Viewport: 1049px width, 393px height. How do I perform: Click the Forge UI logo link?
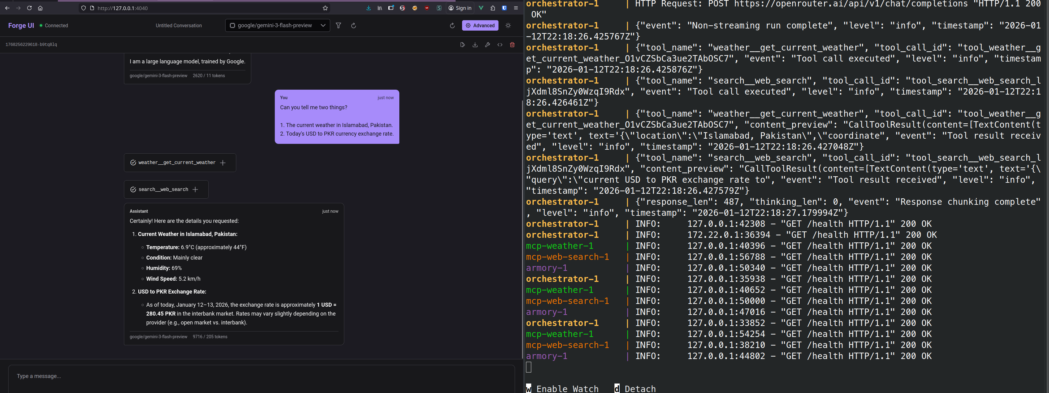[21, 25]
